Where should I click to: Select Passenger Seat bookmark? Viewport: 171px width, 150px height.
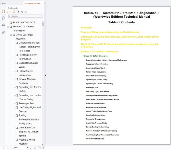coord(27,103)
